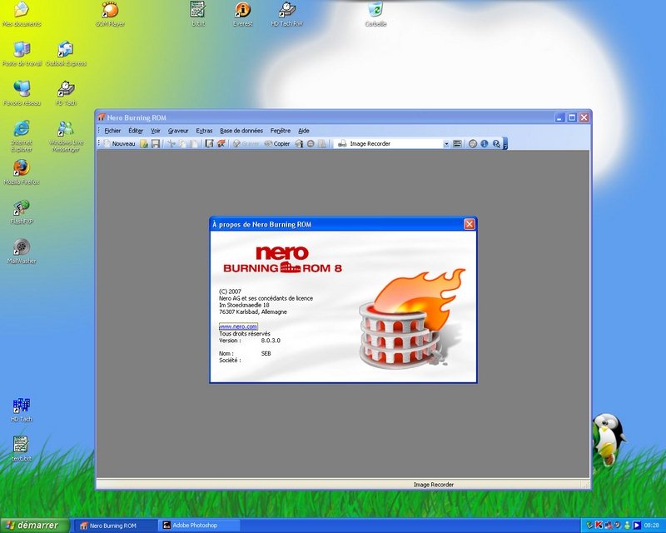Select the Poste de travail desktop icon
Image resolution: width=666 pixels, height=533 pixels.
tap(22, 54)
